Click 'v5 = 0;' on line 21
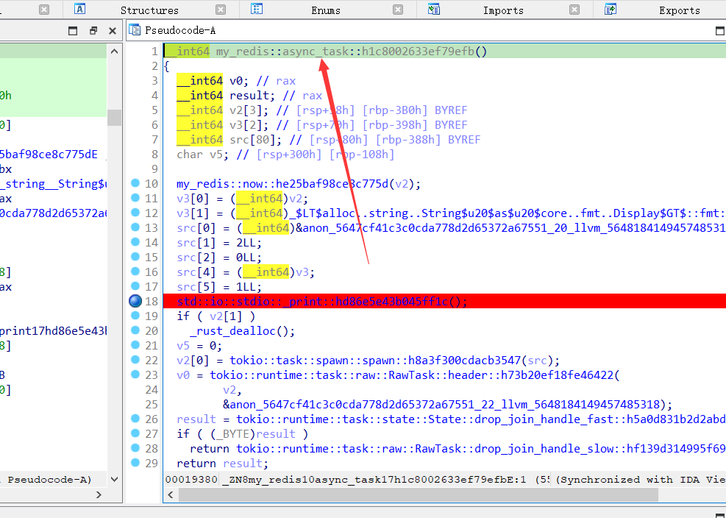The height and width of the screenshot is (518, 726). click(x=199, y=346)
